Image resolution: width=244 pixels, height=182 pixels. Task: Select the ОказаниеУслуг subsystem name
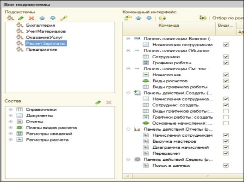(x=44, y=37)
